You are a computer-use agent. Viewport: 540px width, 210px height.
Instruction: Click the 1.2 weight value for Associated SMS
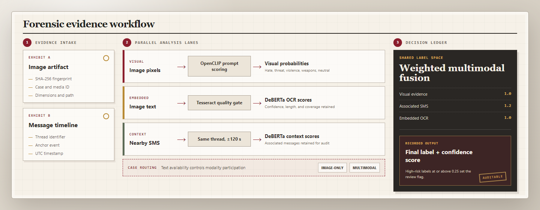[508, 106]
